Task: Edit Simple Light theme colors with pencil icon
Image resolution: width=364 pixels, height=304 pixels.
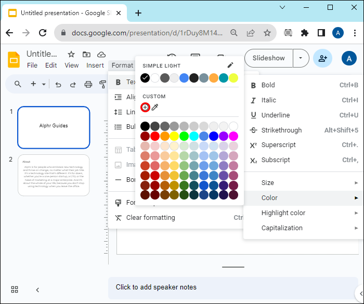Action: coord(230,65)
